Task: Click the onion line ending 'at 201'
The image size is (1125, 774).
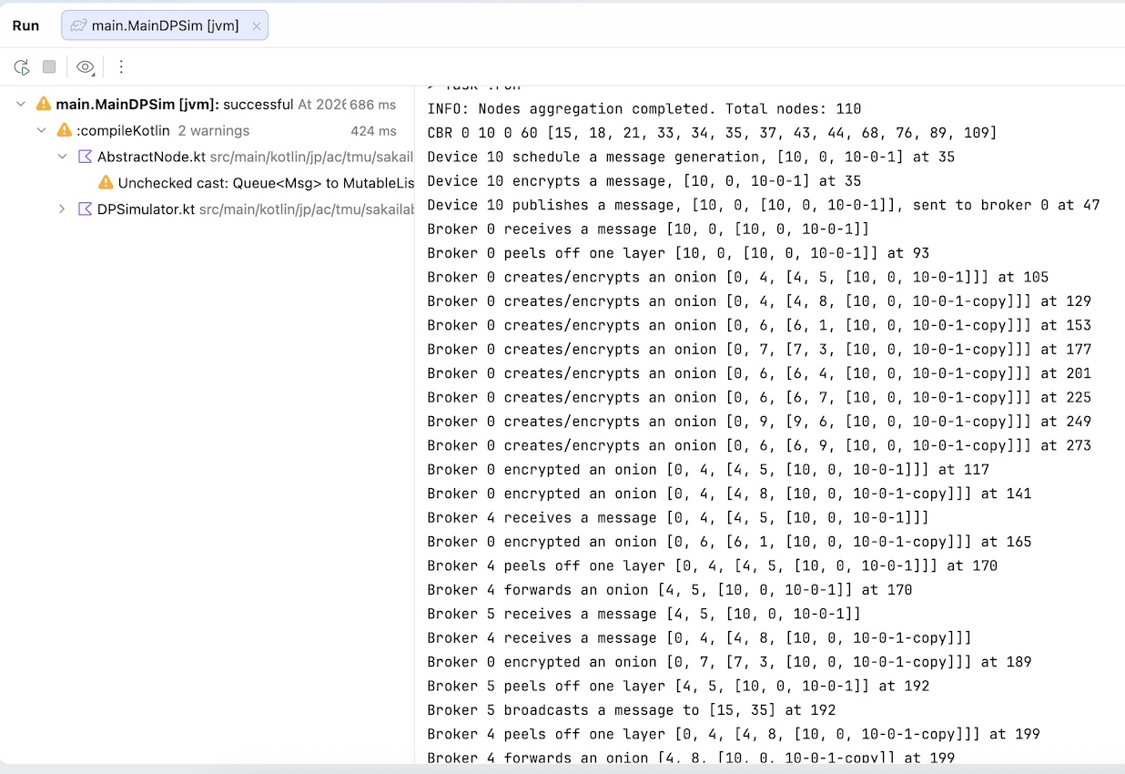Action: point(759,373)
